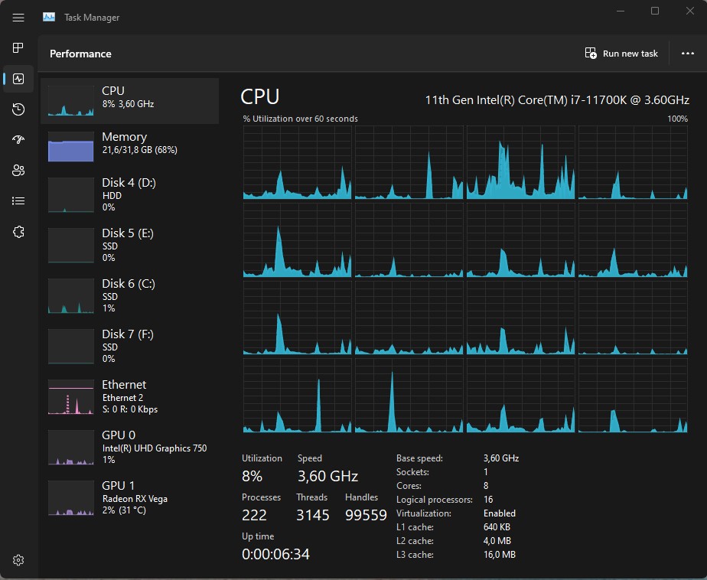Screen dimensions: 707x580
Task: Open App history via the clock icon
Action: coord(18,109)
